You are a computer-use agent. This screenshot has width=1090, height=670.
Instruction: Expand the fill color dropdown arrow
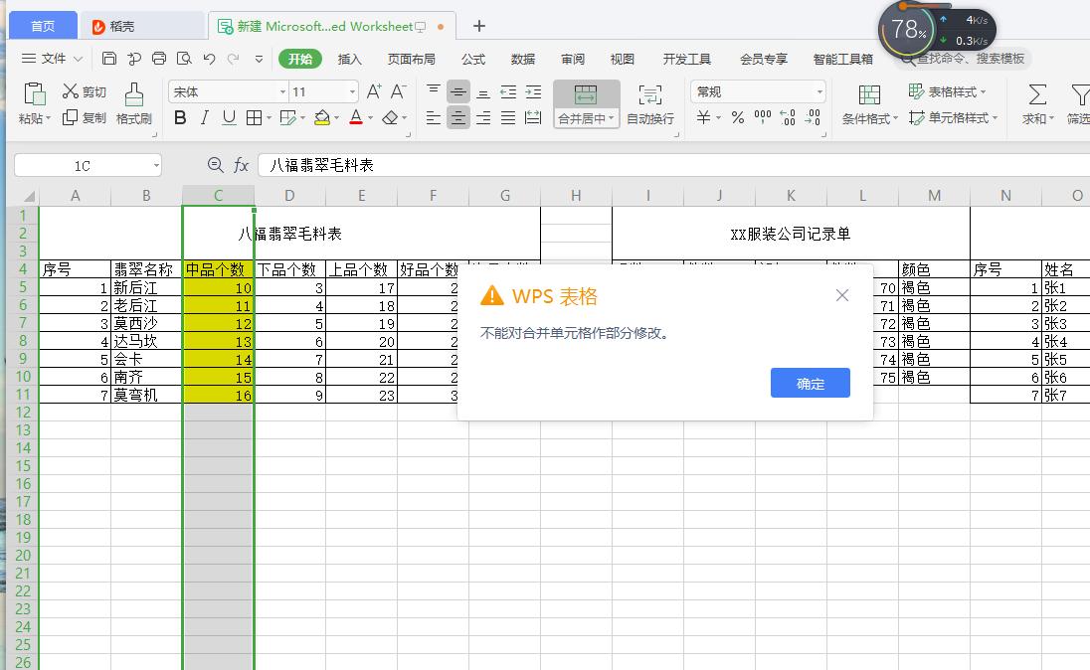click(x=336, y=117)
